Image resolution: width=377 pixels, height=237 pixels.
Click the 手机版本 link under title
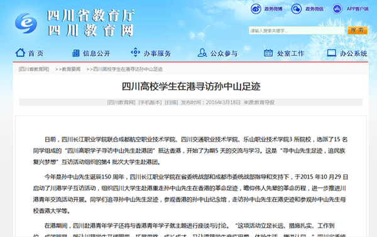click(150, 102)
